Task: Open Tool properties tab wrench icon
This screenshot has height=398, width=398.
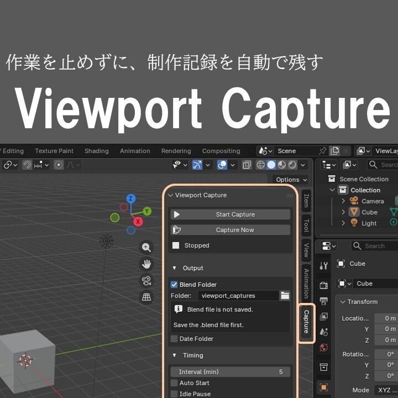Action: click(x=323, y=266)
